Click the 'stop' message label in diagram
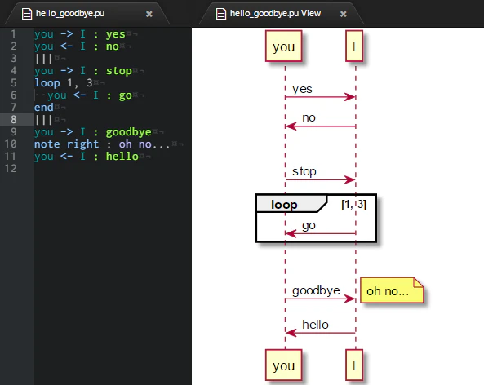Image resolution: width=484 pixels, height=385 pixels. [x=304, y=171]
